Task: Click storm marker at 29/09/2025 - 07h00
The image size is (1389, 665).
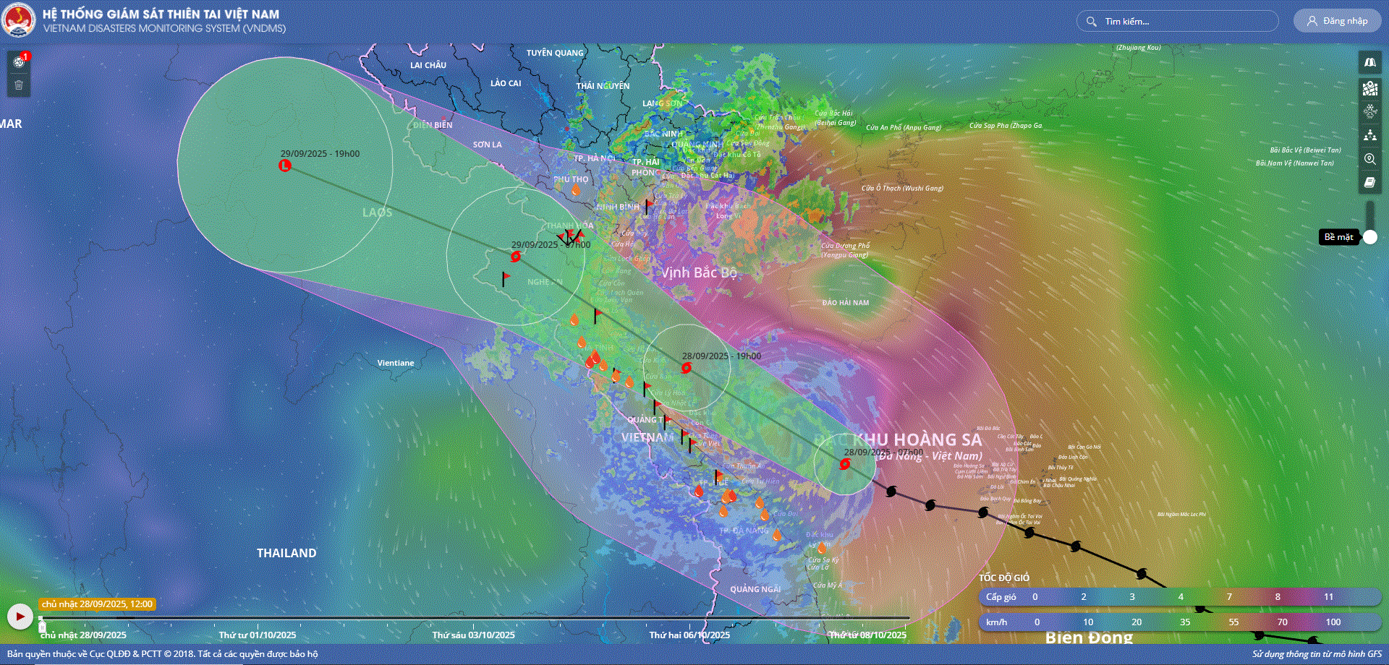Action: coord(516,257)
